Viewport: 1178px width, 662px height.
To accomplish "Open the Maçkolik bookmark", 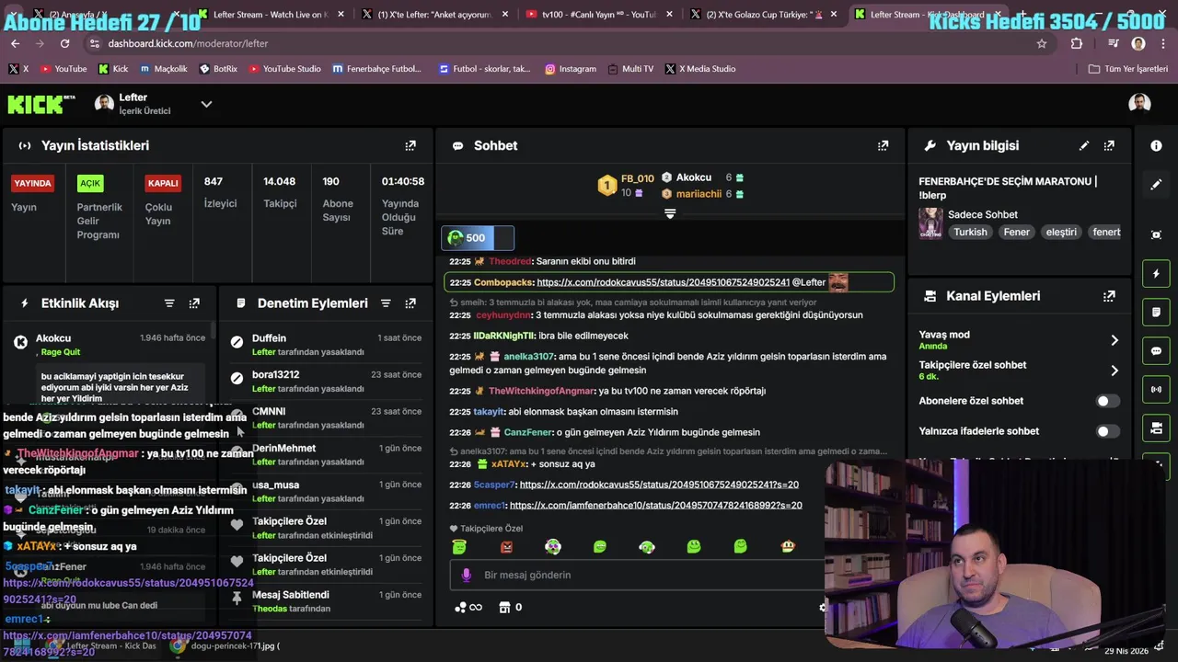I will point(162,69).
